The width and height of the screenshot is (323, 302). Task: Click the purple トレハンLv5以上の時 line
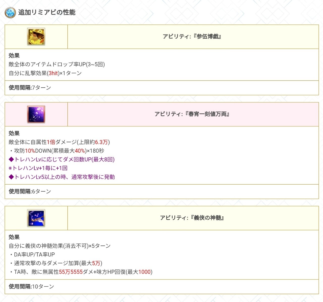62,177
